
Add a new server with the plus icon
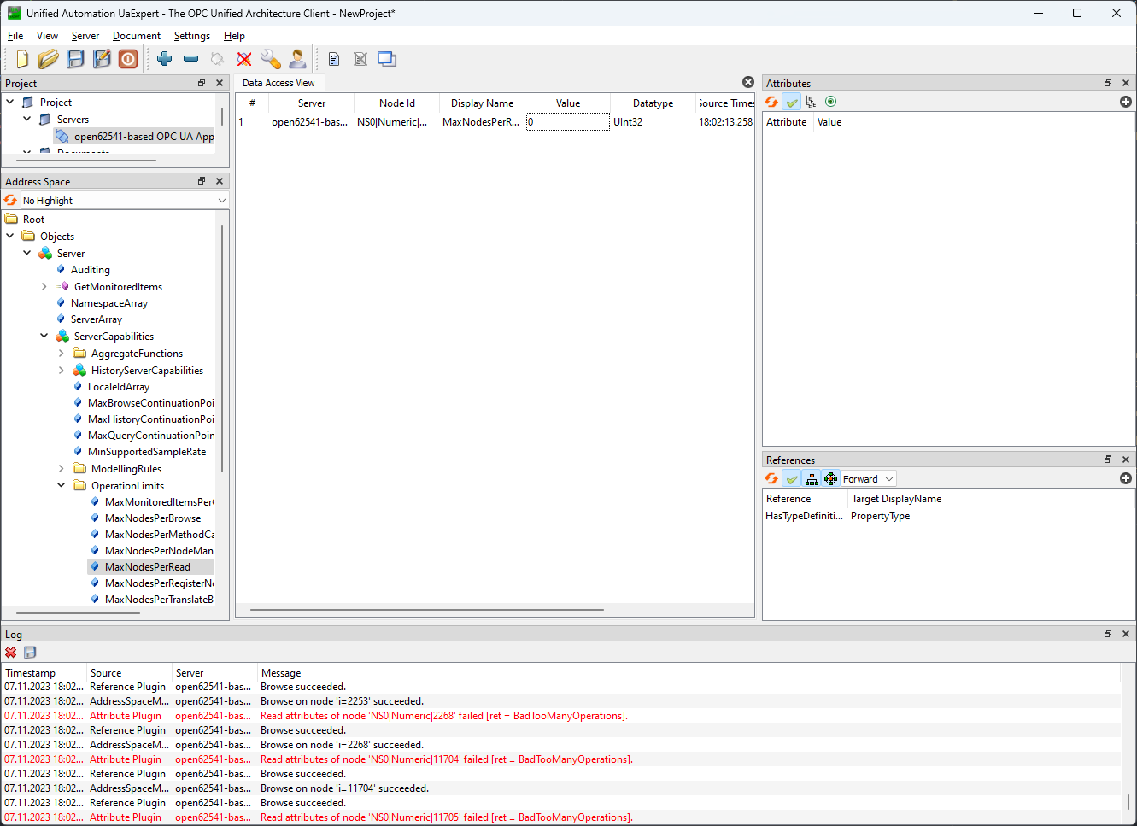coord(163,59)
